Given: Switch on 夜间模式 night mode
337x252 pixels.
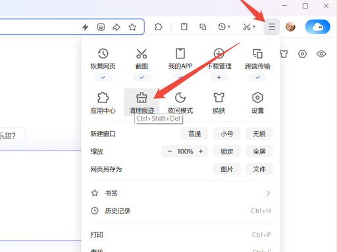Looking at the screenshot, I should tap(180, 103).
